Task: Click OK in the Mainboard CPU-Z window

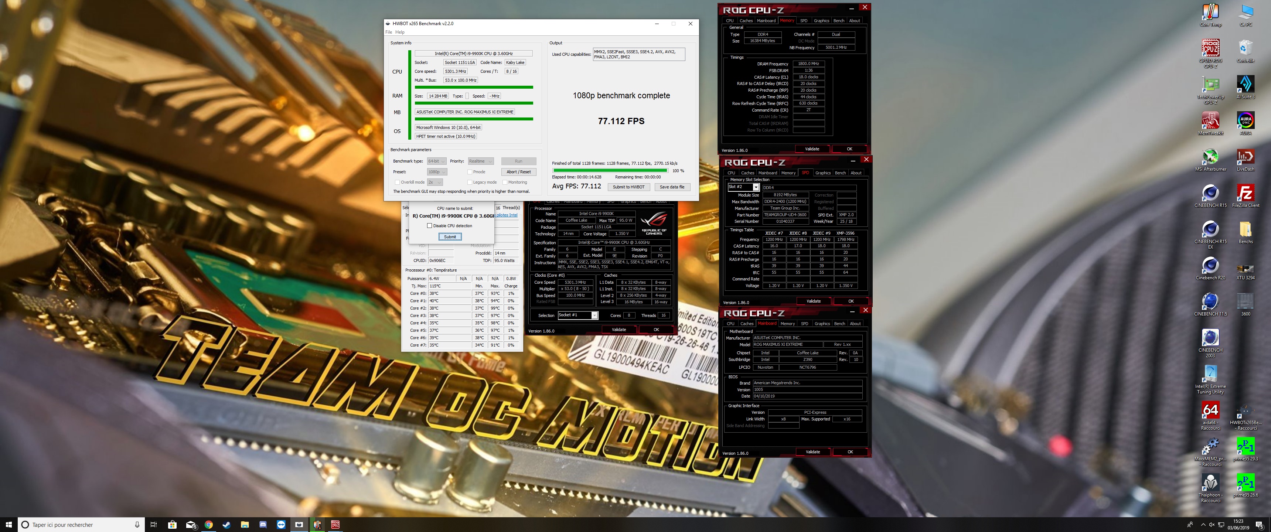Action: (x=850, y=452)
